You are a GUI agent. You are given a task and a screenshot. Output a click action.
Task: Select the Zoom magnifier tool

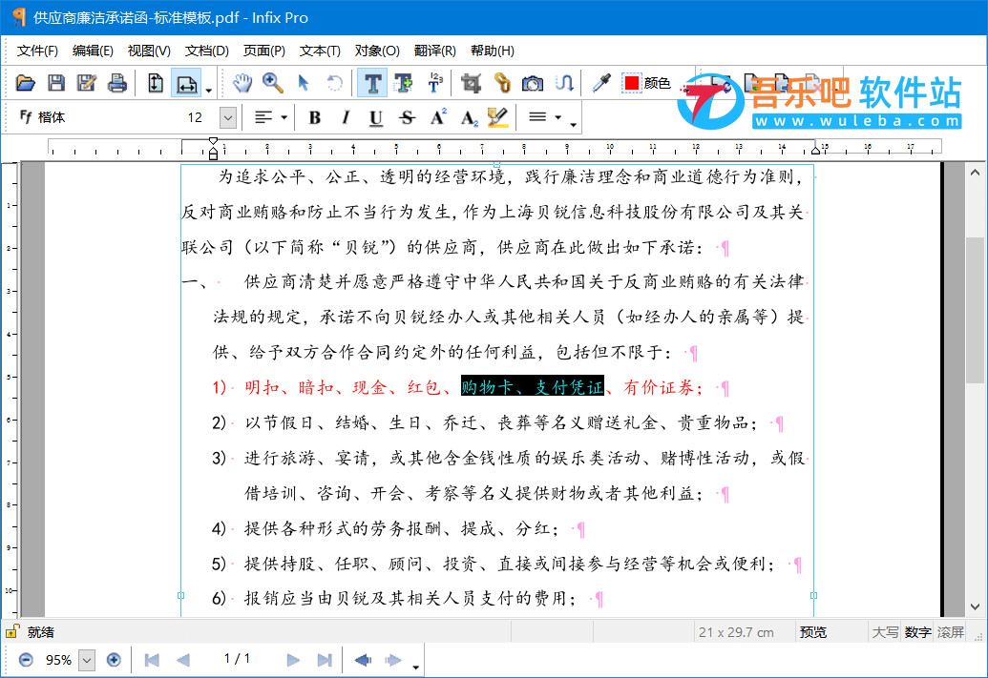[273, 83]
